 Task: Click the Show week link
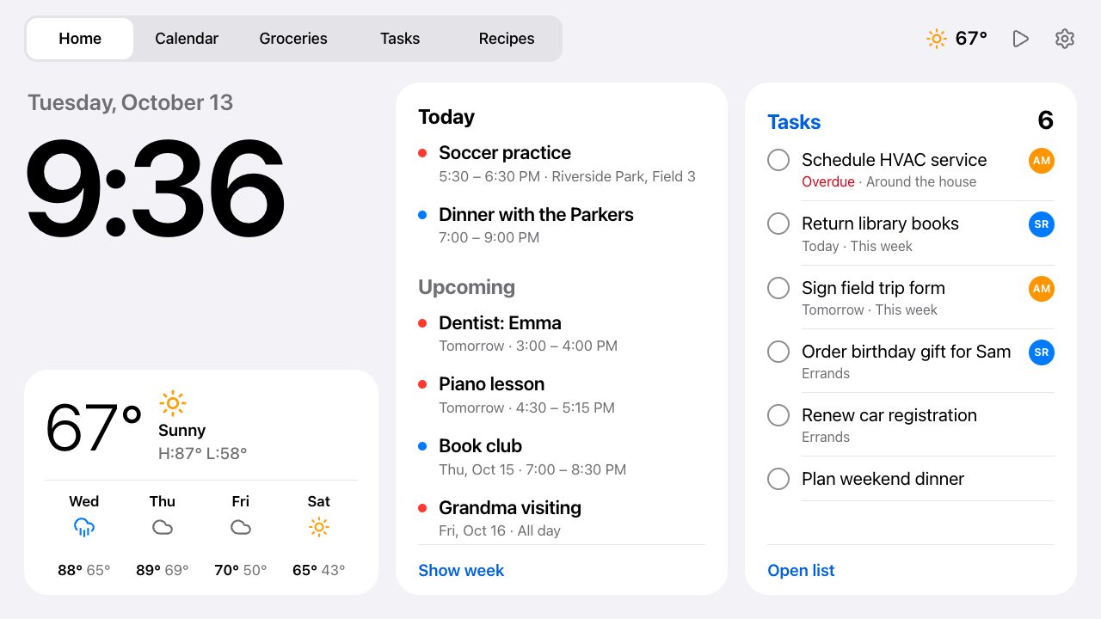tap(461, 571)
